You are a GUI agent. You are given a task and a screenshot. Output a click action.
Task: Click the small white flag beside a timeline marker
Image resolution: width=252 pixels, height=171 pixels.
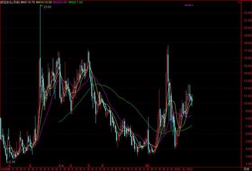point(63,166)
